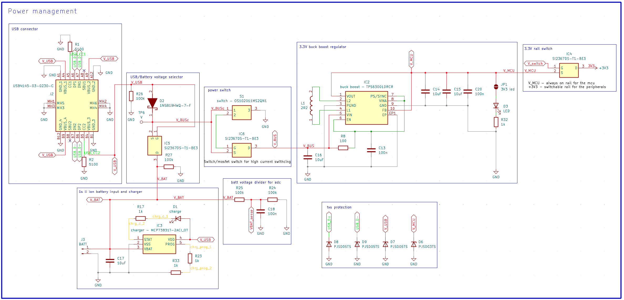
Task: Click the V_USB label next to charger VDD
Action: click(x=206, y=240)
